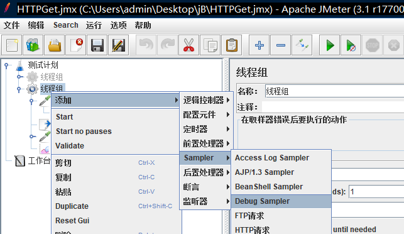404x234 pixels.
Task: Open the 文件 menu
Action: 11,25
